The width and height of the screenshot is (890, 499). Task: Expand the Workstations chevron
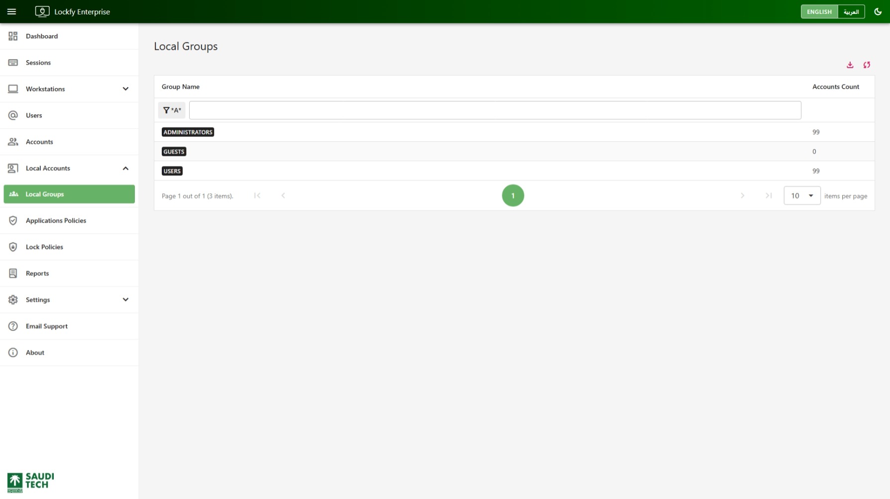tap(125, 89)
